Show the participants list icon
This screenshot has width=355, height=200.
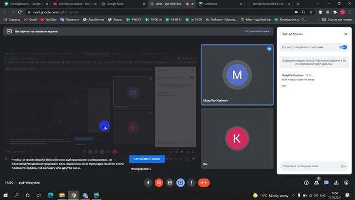point(316,183)
